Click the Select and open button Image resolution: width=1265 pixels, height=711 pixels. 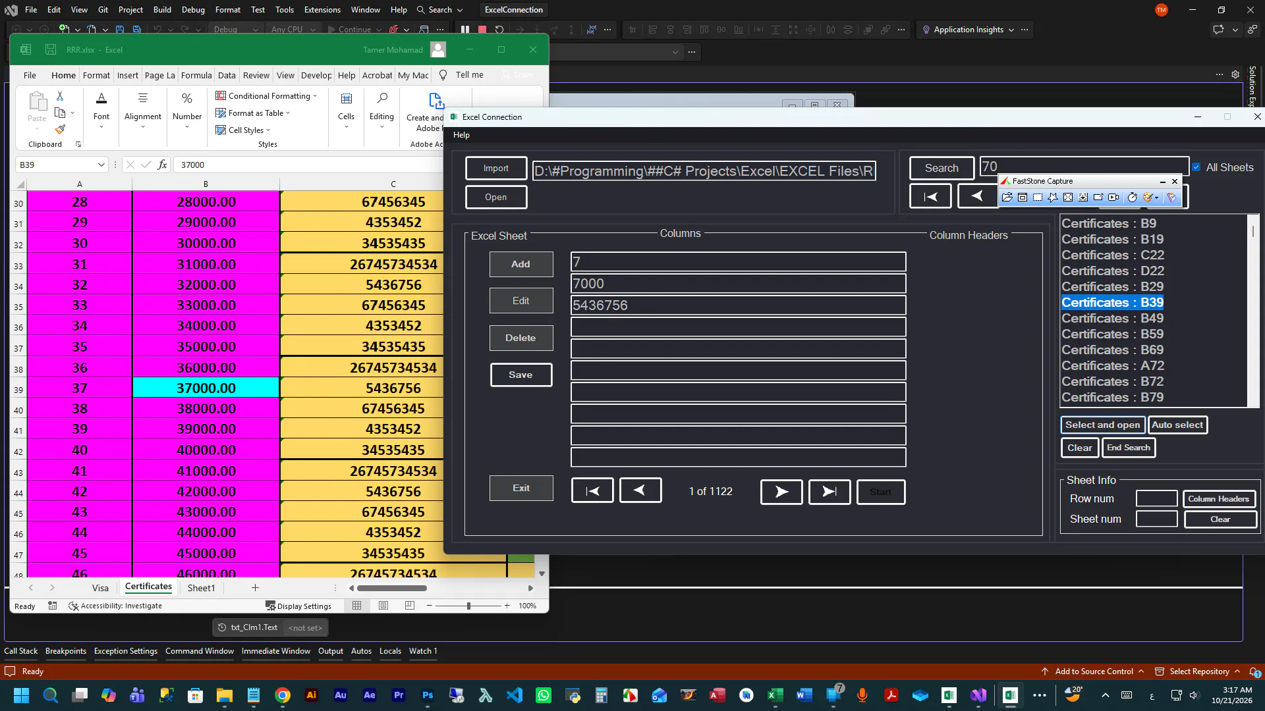[1102, 425]
